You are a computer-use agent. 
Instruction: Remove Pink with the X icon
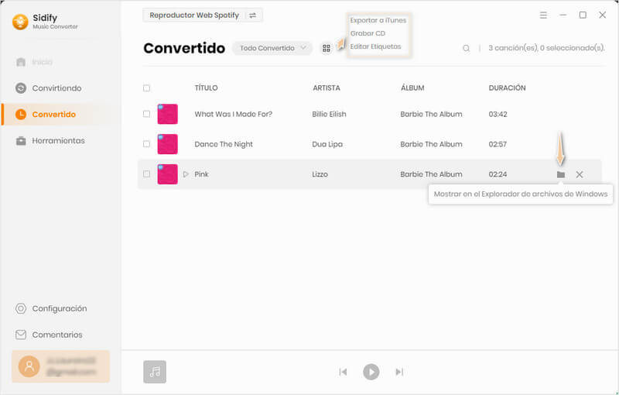pos(579,174)
